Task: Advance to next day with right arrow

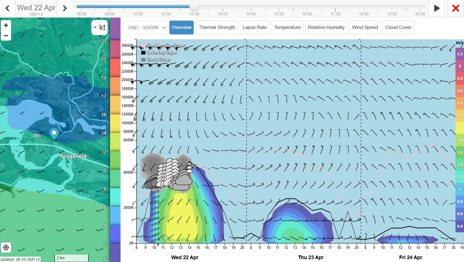Action: click(x=65, y=8)
